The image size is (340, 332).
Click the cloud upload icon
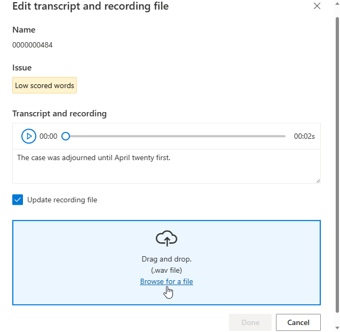point(167,238)
